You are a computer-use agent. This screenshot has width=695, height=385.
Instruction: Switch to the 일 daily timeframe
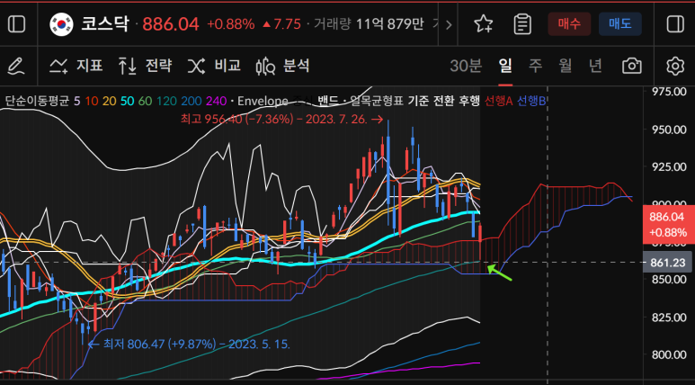(x=505, y=66)
